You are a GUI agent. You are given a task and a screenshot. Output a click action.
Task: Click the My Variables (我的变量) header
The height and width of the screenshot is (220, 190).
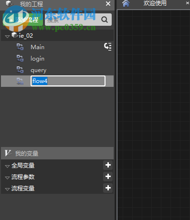pos(57,153)
